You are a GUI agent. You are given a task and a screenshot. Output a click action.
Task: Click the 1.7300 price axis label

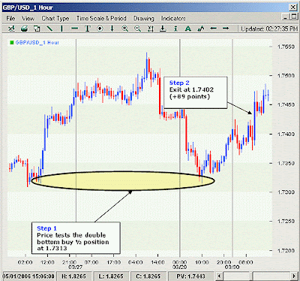click(x=286, y=192)
